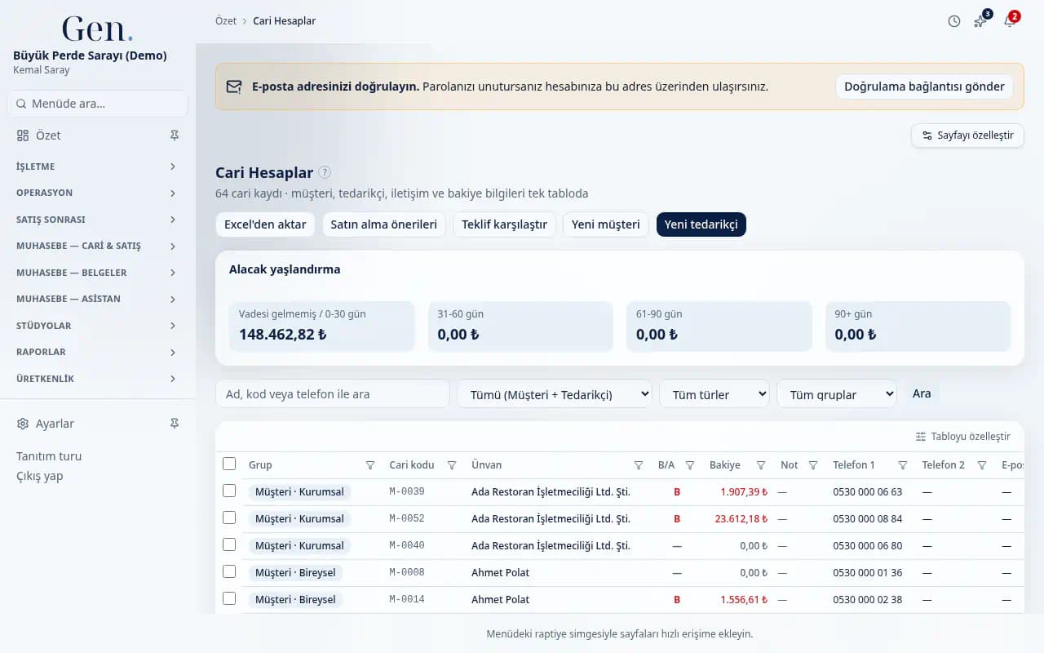
Task: Expand the MUHASEBE — BELGELER section
Action: tap(97, 273)
